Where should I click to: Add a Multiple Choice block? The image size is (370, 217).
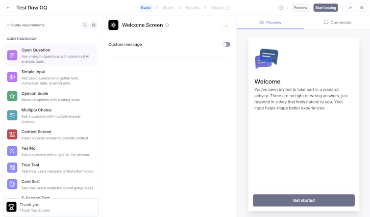click(51, 115)
